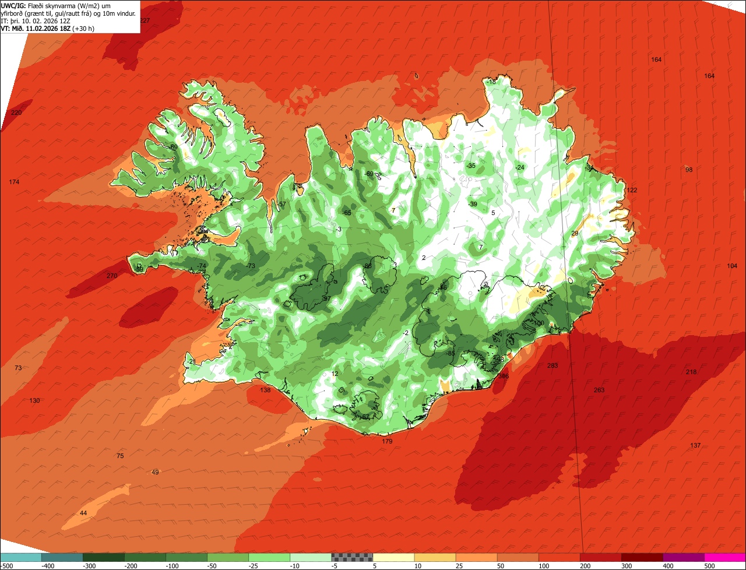This screenshot has height=570, width=746.
Task: Click the dark maroon 300 legend swatch
Action: pos(642,557)
